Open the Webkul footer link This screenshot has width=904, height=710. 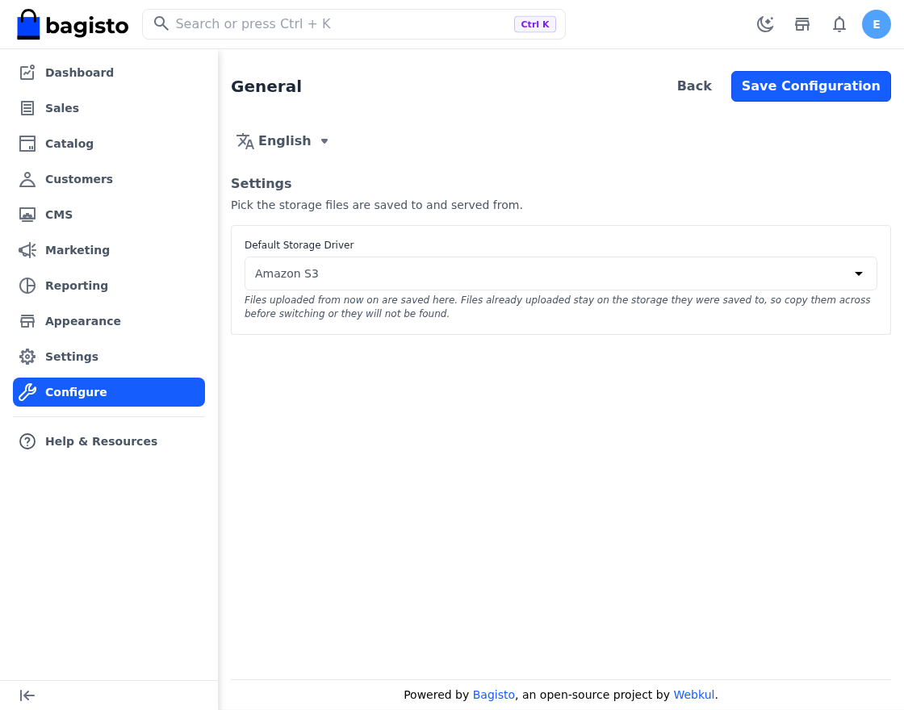693,695
